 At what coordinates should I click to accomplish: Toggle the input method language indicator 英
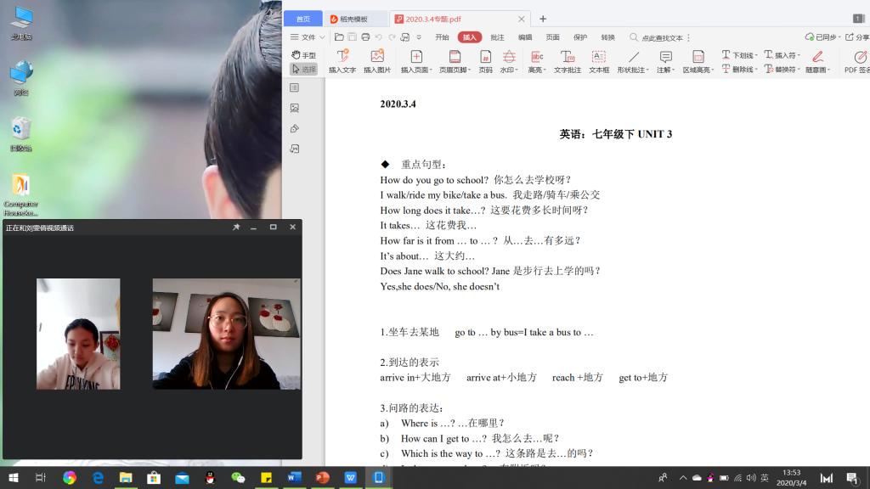click(765, 478)
